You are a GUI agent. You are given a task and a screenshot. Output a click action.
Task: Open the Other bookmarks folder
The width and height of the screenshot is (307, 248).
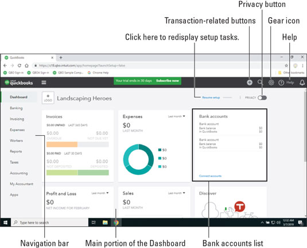pos(291,73)
